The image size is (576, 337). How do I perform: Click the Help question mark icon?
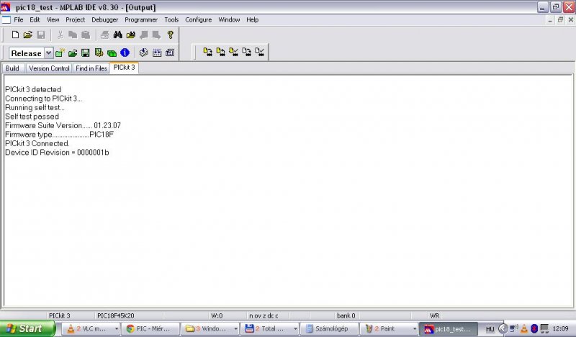coord(170,35)
